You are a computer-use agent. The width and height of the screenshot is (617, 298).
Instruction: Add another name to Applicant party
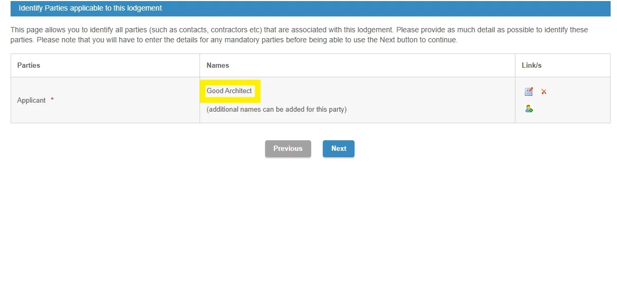[x=529, y=109]
